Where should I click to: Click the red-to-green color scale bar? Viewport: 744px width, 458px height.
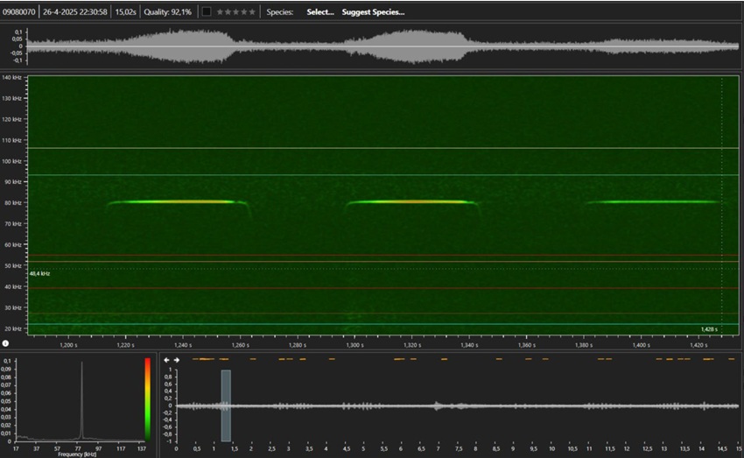146,398
